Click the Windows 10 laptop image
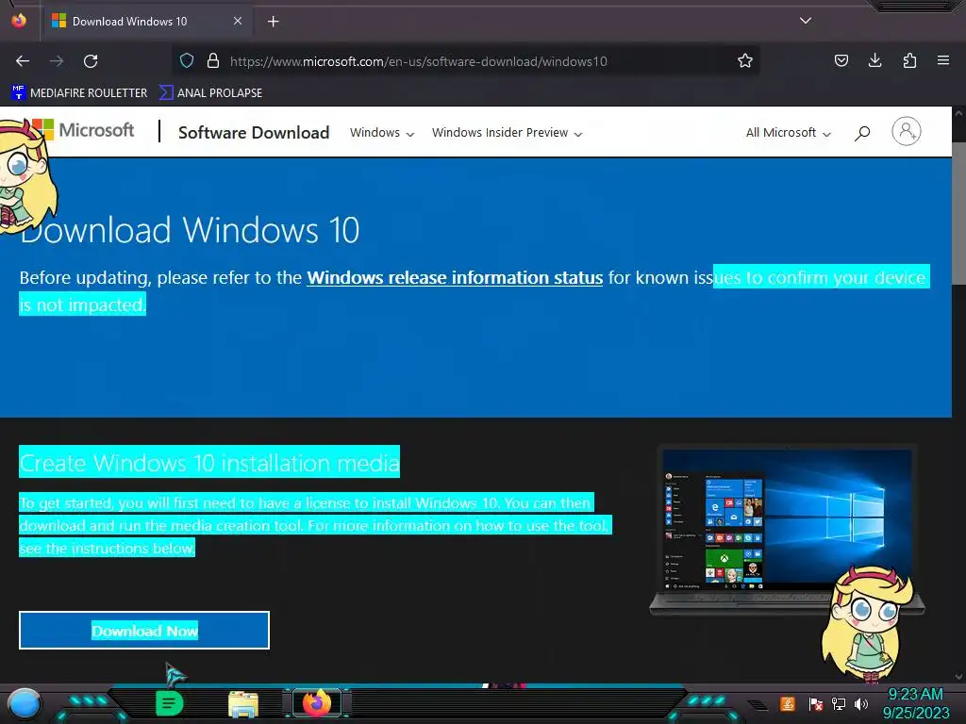This screenshot has width=966, height=724. tap(787, 530)
